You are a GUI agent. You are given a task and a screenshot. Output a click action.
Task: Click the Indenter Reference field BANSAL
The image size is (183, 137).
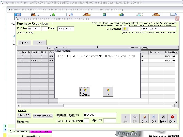click(x=100, y=115)
